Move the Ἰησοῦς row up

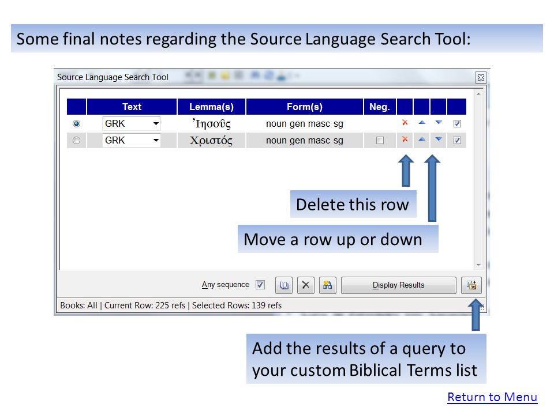[421, 122]
